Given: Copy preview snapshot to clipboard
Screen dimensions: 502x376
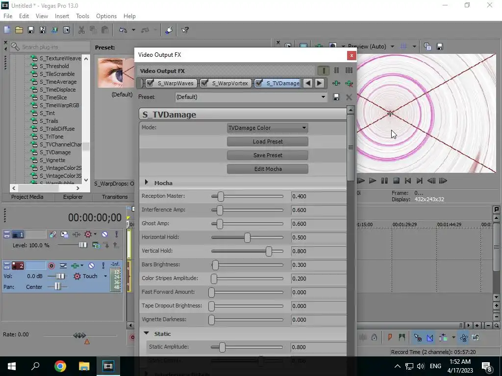Looking at the screenshot, I should (427, 47).
